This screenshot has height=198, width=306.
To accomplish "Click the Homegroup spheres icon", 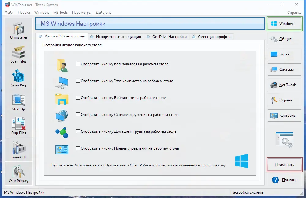I will point(62,132).
